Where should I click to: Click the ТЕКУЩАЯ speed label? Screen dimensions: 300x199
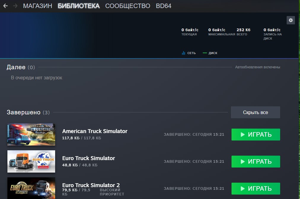pos(189,34)
